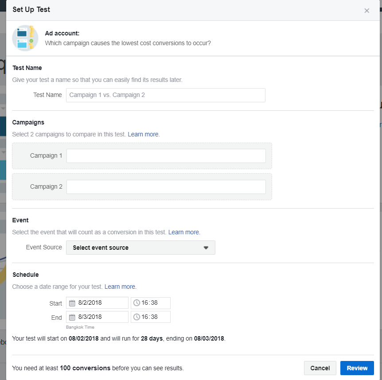Open the Select event source dropdown
This screenshot has width=382, height=380.
click(x=140, y=248)
